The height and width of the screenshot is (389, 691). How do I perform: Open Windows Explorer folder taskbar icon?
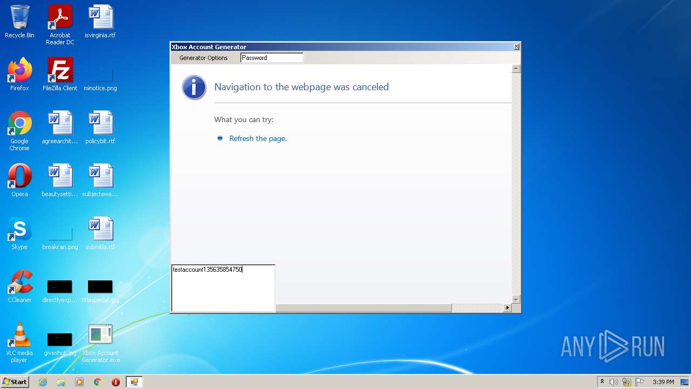point(61,382)
